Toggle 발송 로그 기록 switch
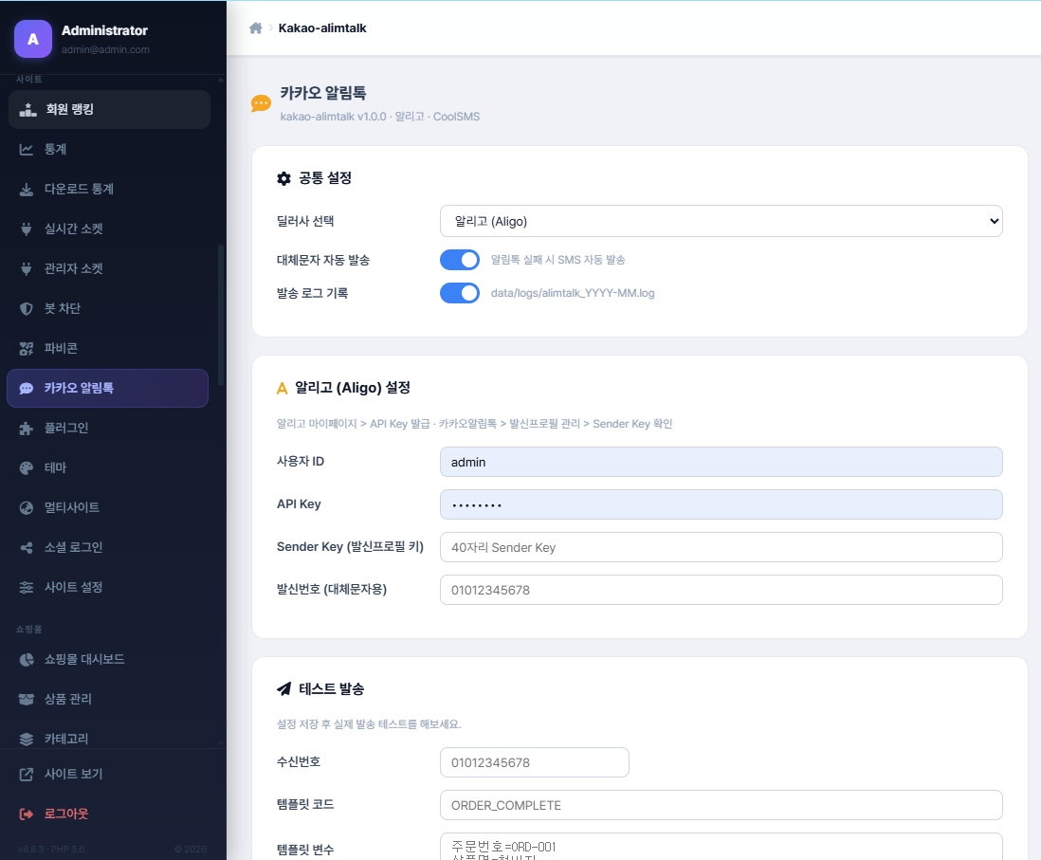The width and height of the screenshot is (1041, 860). (x=460, y=293)
